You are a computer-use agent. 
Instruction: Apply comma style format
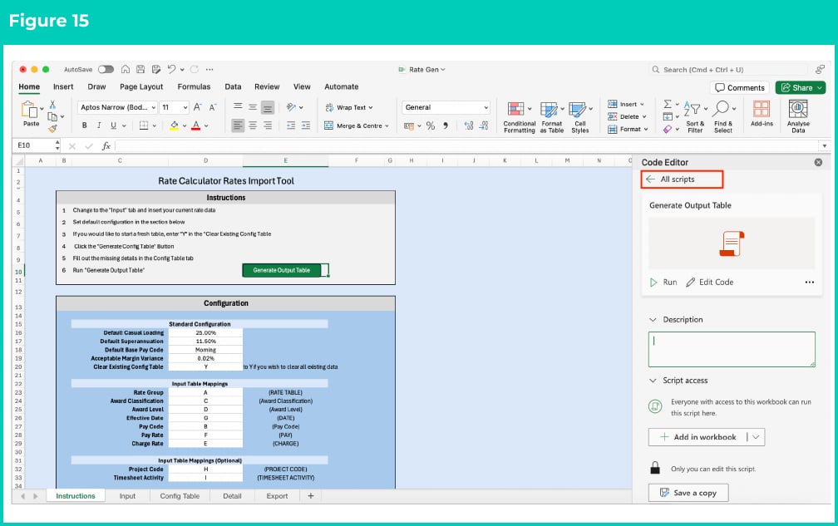[x=446, y=126]
